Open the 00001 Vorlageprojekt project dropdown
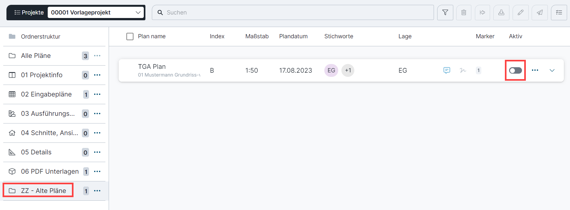The width and height of the screenshot is (570, 210). coord(96,13)
